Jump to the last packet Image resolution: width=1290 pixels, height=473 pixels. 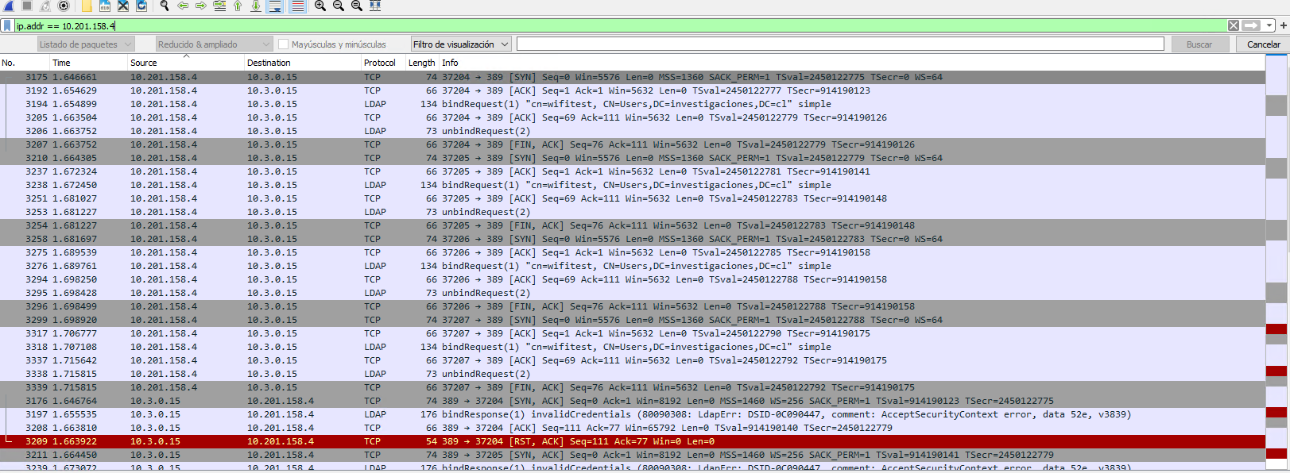click(x=256, y=6)
